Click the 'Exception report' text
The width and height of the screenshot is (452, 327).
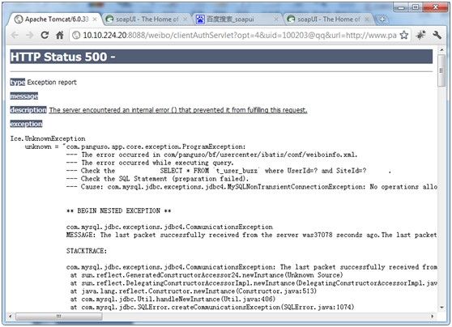pyautogui.click(x=52, y=83)
